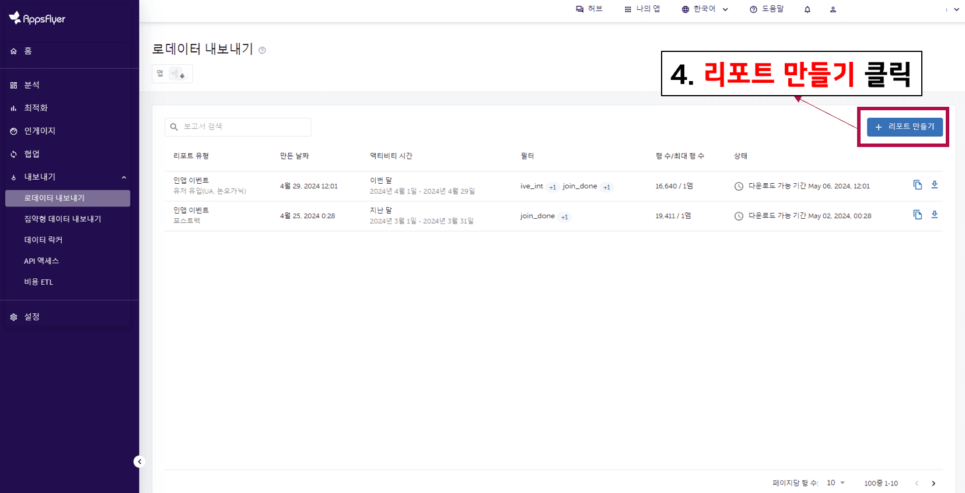Screen dimensions: 965x493
Task: Select 로데이터 내보내기 submenu item
Action: point(68,198)
